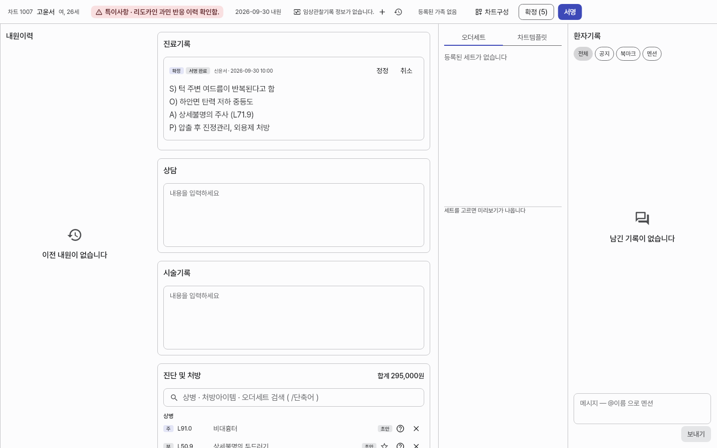Click the 확정 status badge in 진료기록

(177, 71)
